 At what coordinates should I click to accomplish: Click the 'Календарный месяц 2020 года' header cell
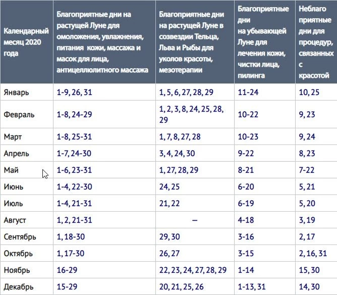click(26, 43)
